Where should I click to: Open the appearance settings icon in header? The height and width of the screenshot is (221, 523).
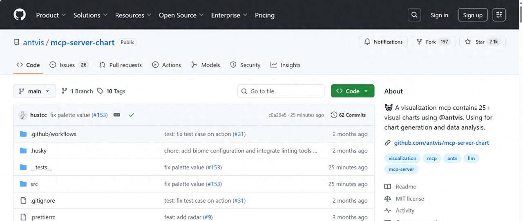[x=499, y=15]
